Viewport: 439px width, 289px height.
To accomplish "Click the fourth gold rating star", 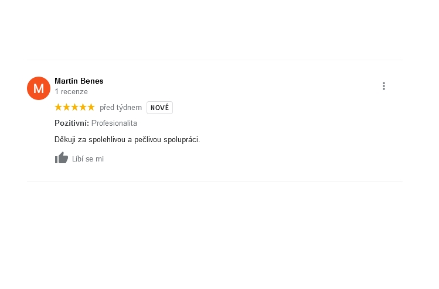I will coord(83,107).
